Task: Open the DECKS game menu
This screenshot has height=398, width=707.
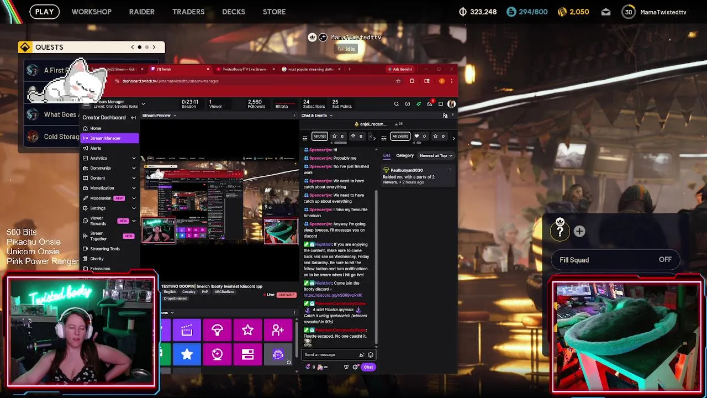Action: [234, 12]
